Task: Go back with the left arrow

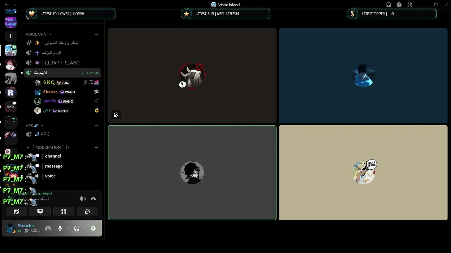Action: click(7, 5)
